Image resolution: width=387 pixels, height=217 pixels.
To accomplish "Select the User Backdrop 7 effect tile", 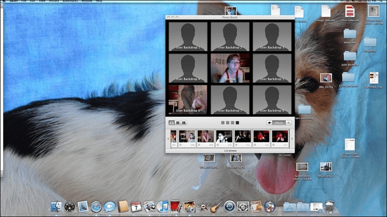I will (x=230, y=100).
